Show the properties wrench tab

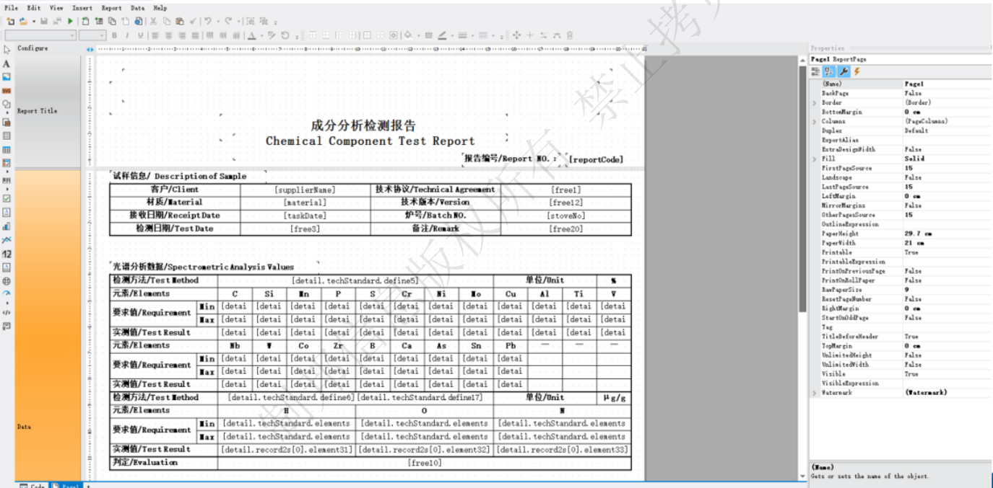[844, 71]
